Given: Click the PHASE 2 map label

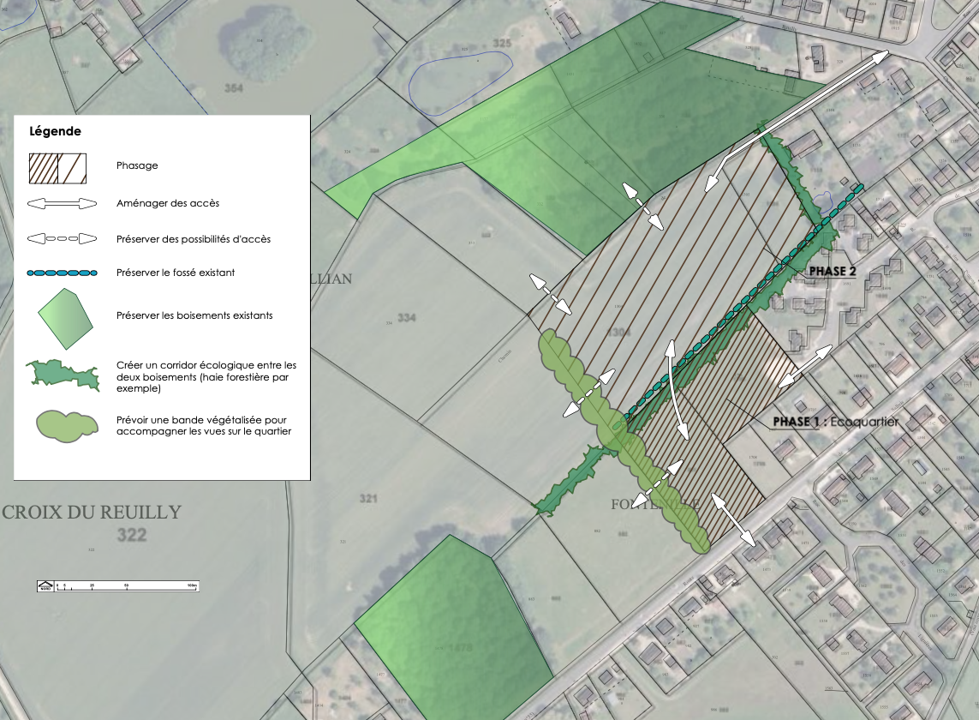Looking at the screenshot, I should (833, 271).
